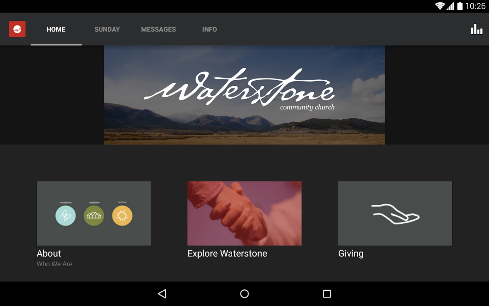
Task: Tap the Wi-Fi status icon
Action: pos(440,6)
